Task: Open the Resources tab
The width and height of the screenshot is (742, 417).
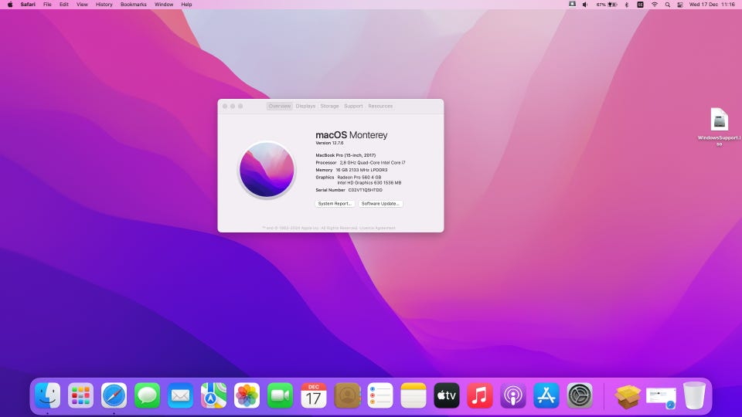Action: click(380, 106)
